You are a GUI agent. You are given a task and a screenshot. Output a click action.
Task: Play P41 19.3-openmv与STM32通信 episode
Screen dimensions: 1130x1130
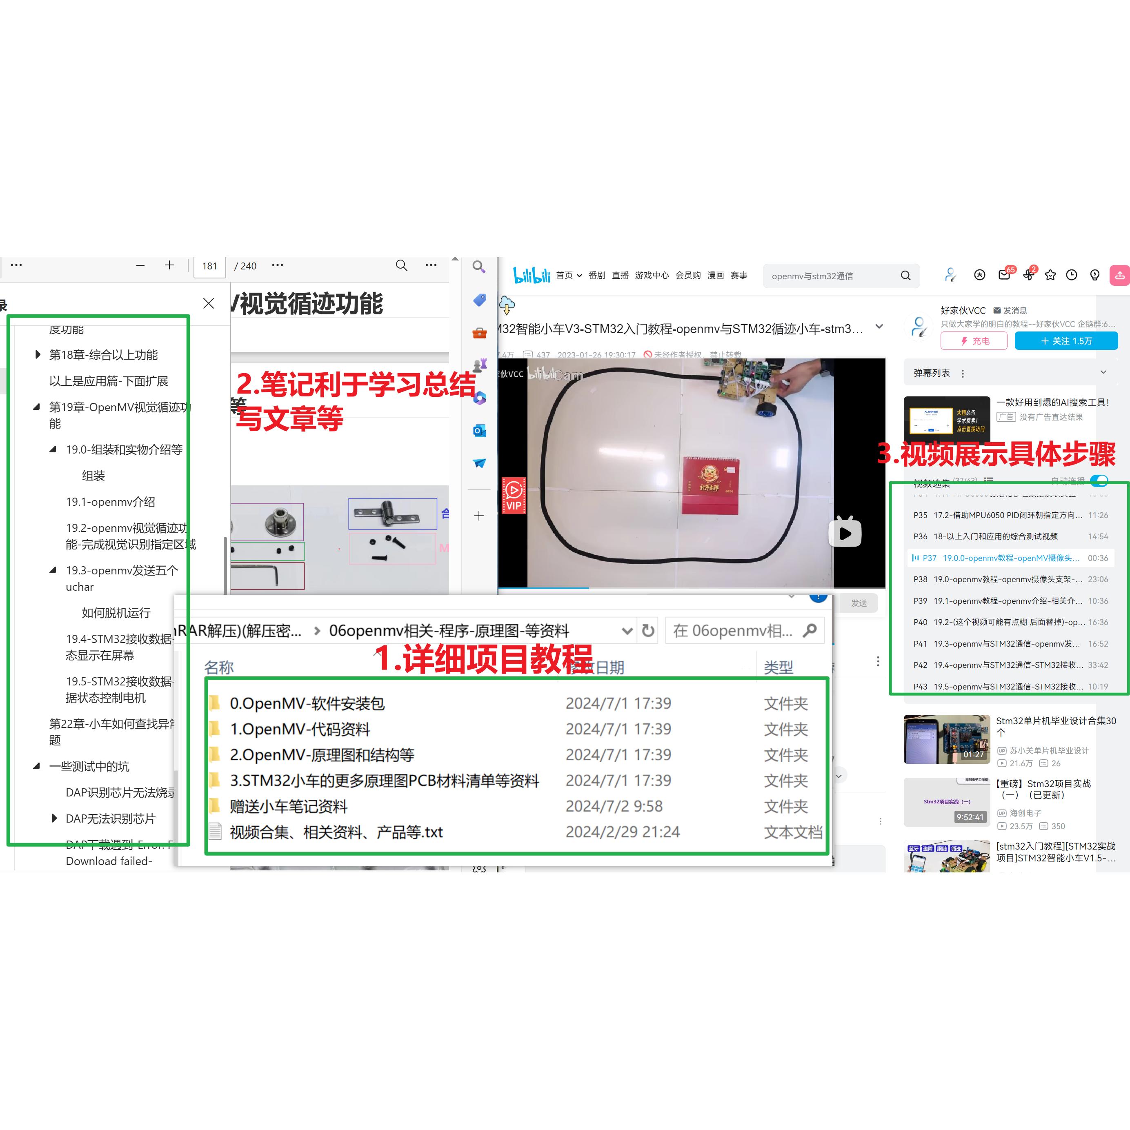click(x=1011, y=644)
